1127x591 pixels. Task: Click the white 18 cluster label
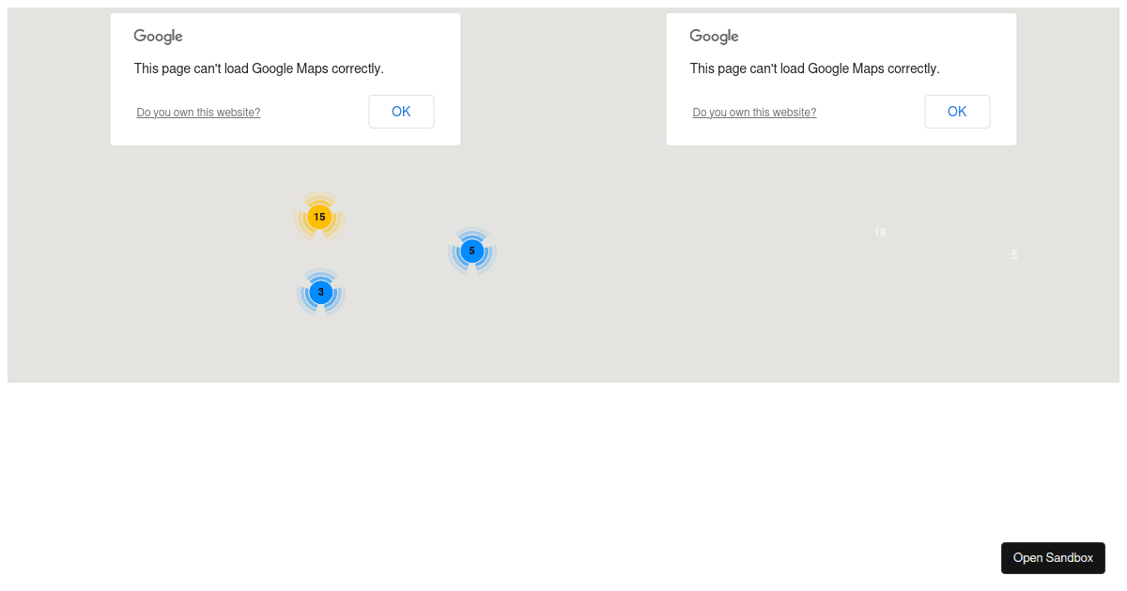[880, 233]
